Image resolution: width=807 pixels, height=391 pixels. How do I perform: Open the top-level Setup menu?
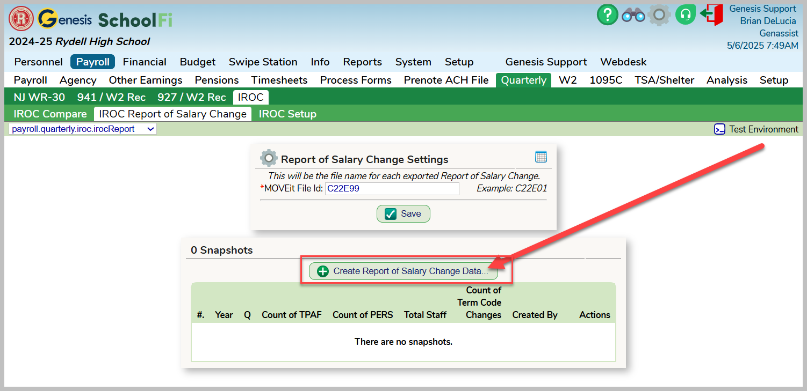pos(459,62)
